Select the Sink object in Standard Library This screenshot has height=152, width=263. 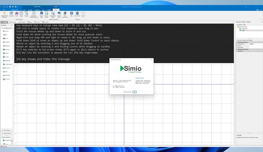(5, 35)
